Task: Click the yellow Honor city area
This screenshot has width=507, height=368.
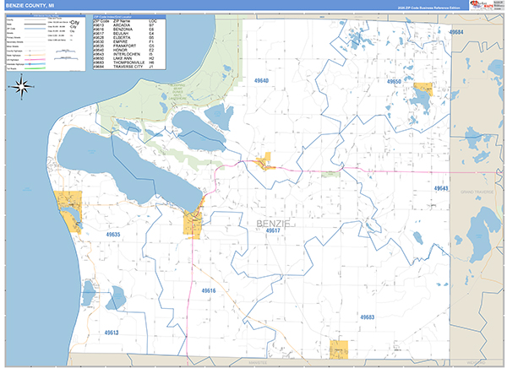Action: 269,160
